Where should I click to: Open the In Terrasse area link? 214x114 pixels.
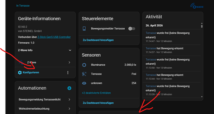tap(23, 6)
